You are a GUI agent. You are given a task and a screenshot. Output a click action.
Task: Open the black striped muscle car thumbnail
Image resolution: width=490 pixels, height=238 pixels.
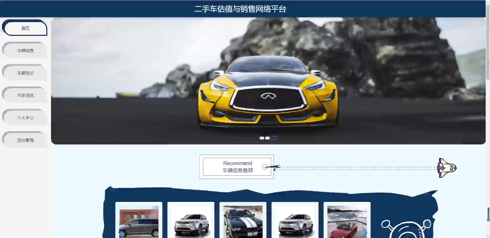tap(243, 222)
